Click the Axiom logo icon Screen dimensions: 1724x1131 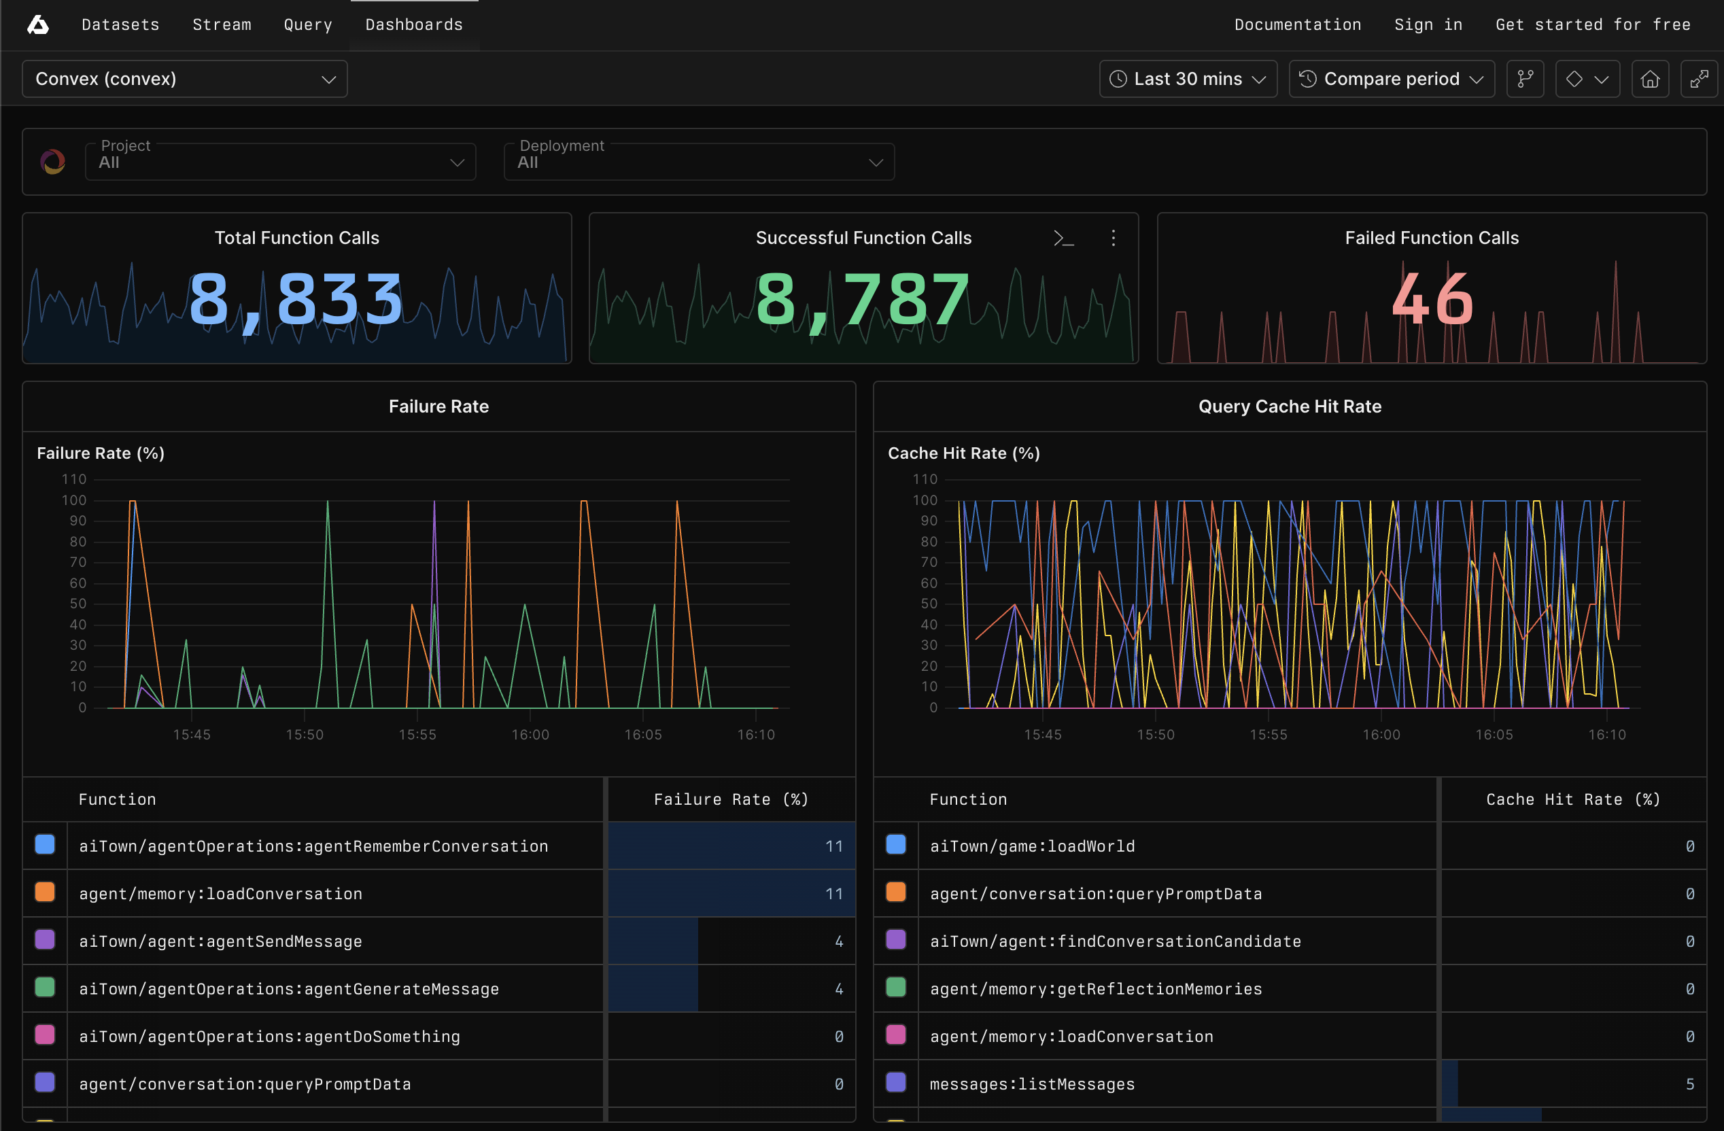coord(37,25)
